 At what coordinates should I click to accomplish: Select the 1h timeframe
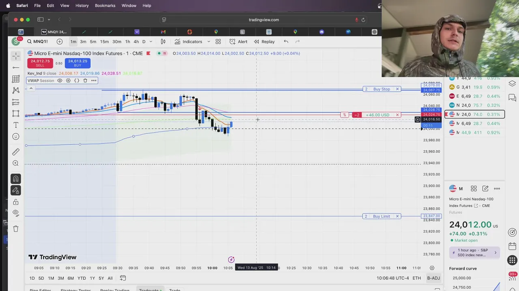coord(128,42)
